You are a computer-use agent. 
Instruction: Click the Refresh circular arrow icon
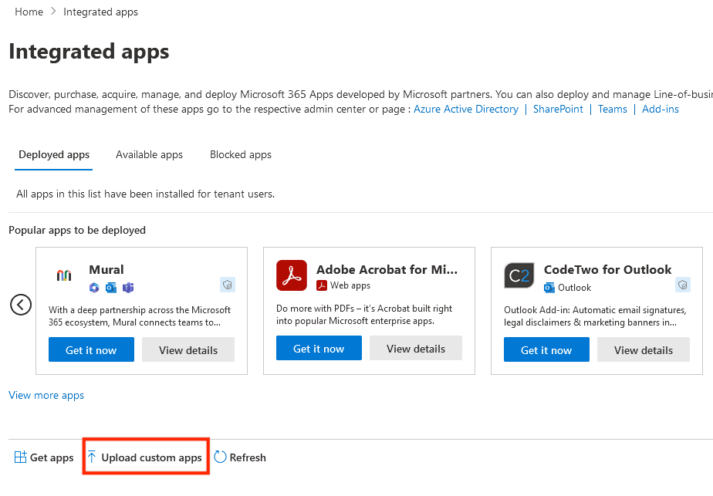coord(220,457)
